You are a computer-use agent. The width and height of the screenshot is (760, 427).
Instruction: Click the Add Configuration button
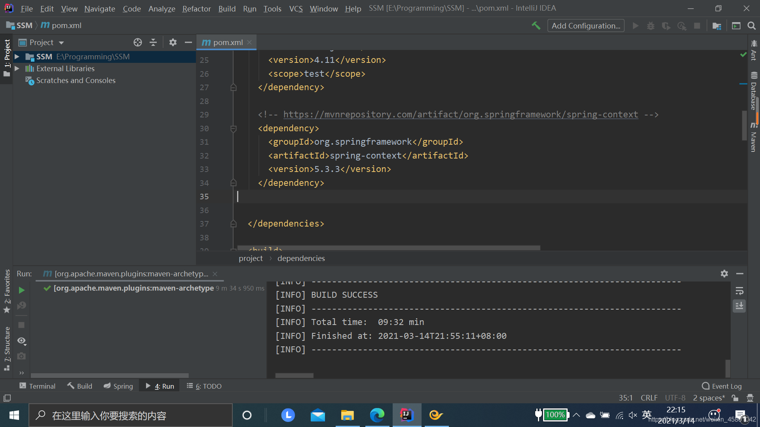tap(586, 26)
